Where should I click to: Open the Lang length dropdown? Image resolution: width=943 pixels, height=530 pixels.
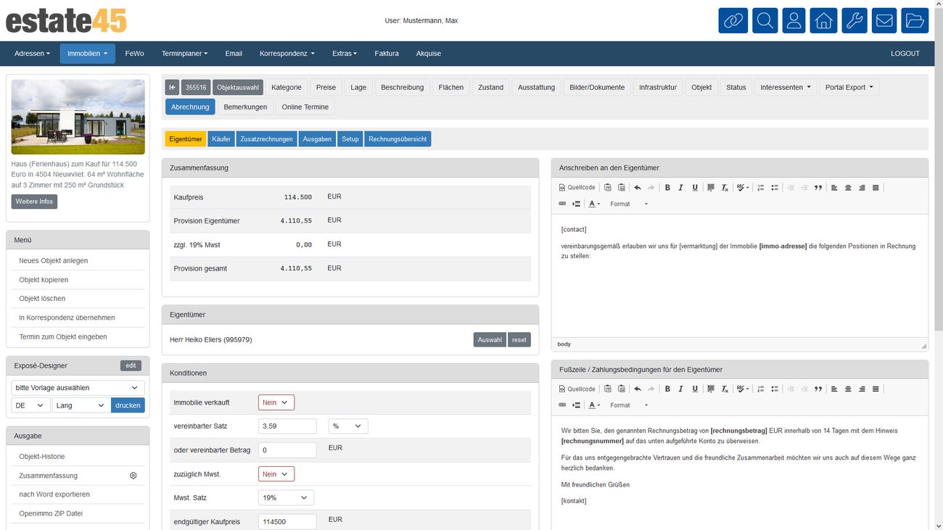tap(81, 405)
